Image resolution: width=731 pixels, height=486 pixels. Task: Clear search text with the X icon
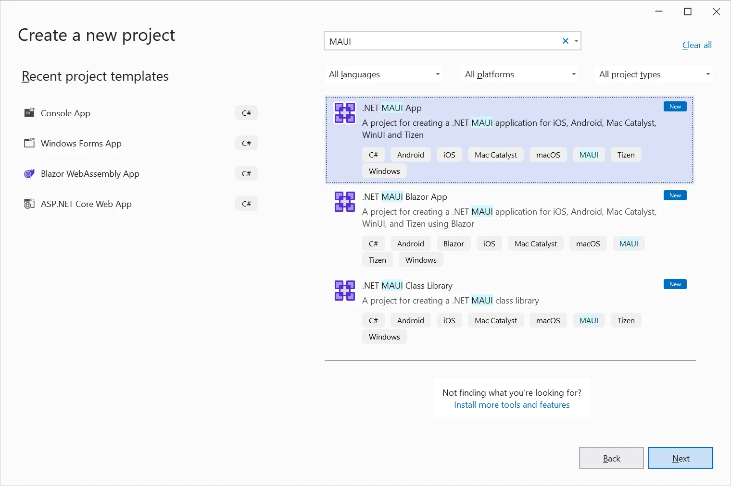pyautogui.click(x=566, y=41)
